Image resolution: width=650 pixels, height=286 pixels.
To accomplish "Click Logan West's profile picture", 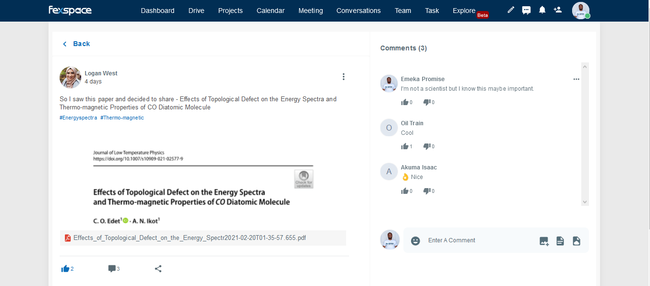I will pos(70,77).
